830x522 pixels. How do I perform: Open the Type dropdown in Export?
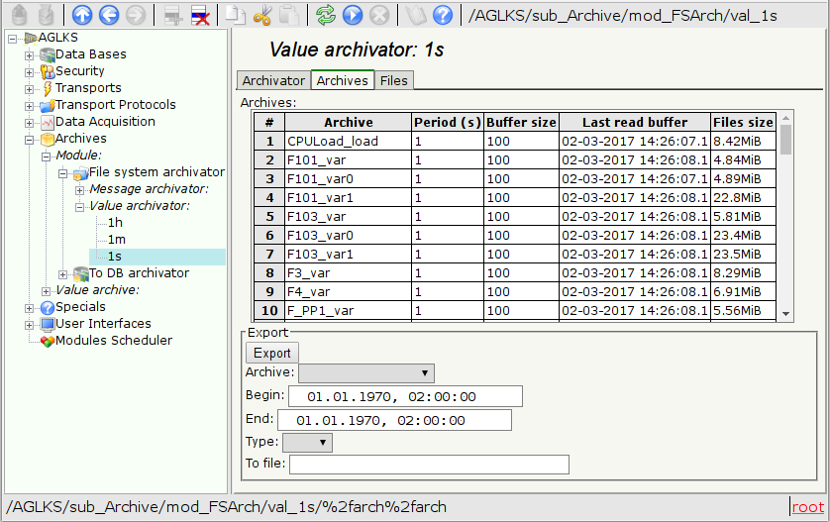click(x=307, y=442)
